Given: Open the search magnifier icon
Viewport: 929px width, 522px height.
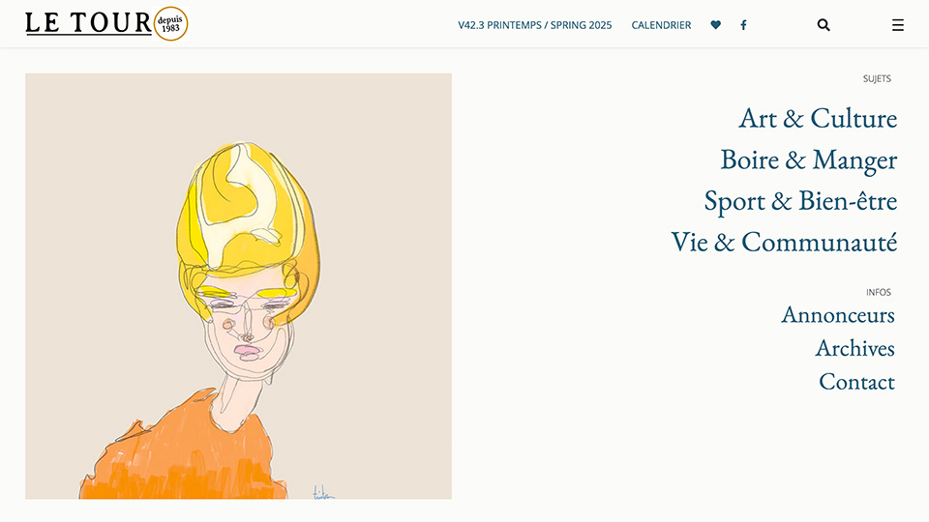Looking at the screenshot, I should [x=824, y=25].
